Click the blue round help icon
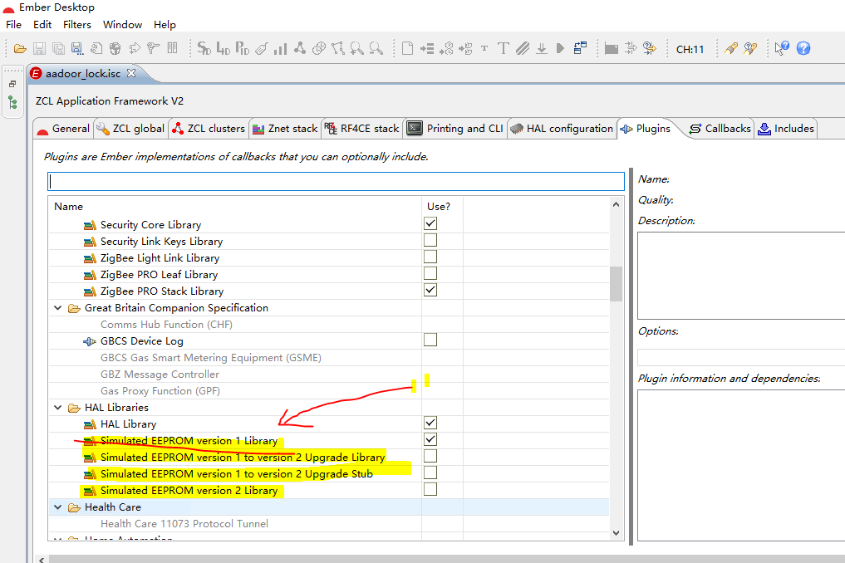The image size is (845, 563). click(x=803, y=48)
